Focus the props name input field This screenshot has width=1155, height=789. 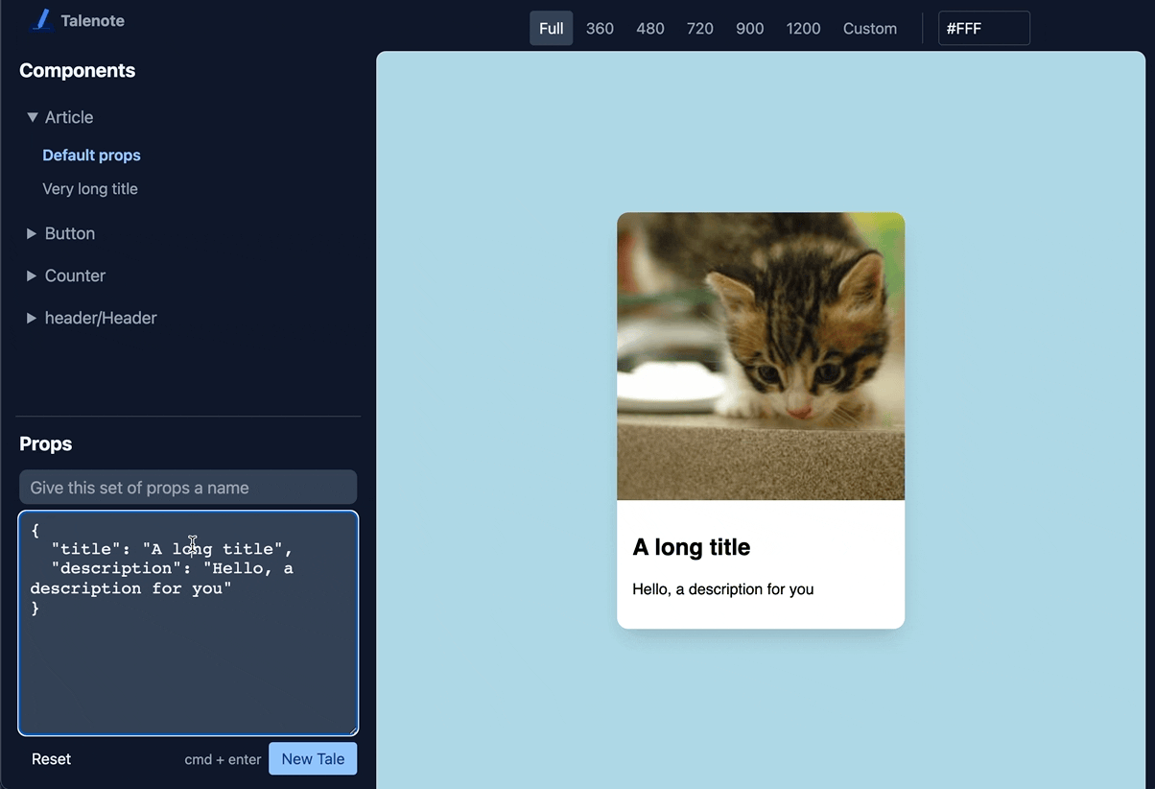(188, 488)
